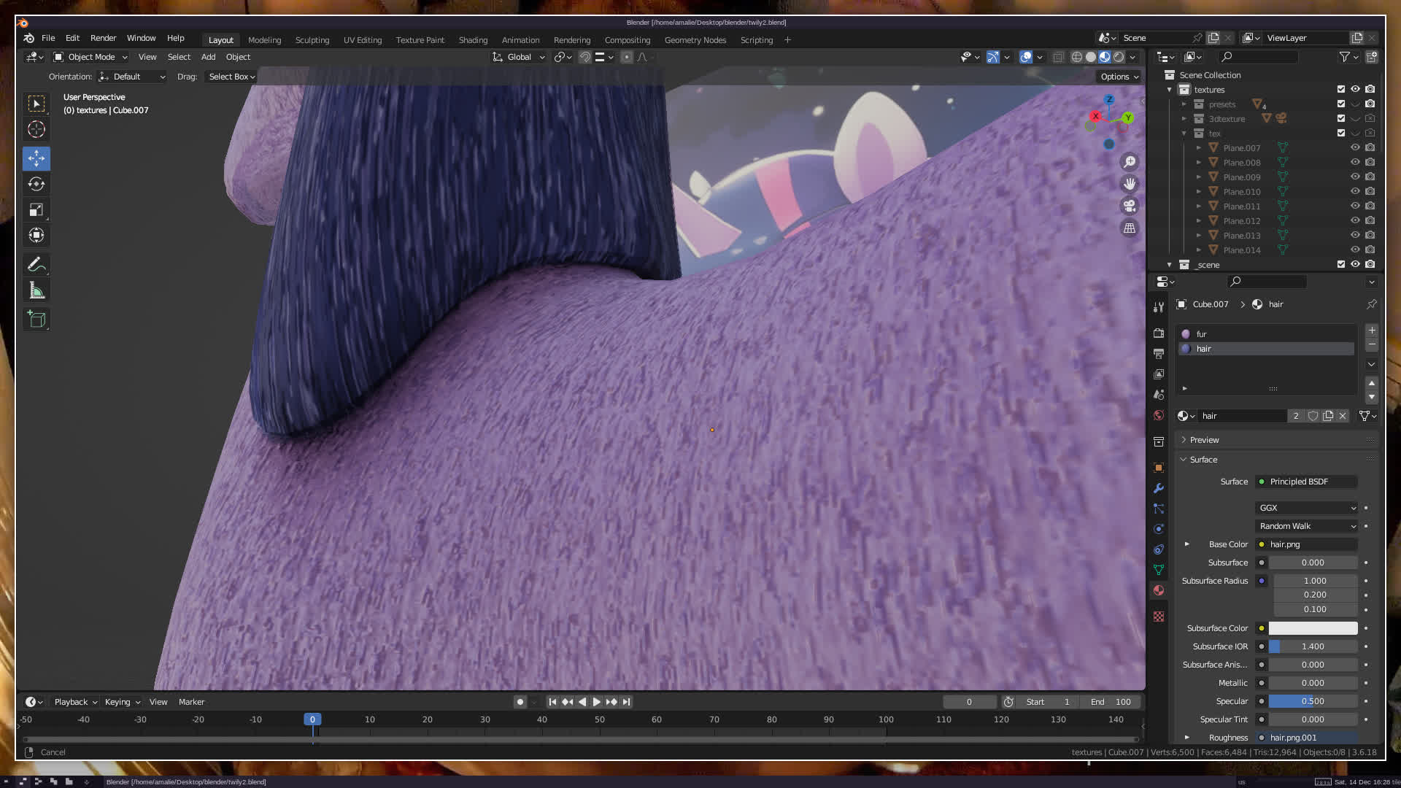Click the Subsurface Color swatch

[x=1313, y=628]
